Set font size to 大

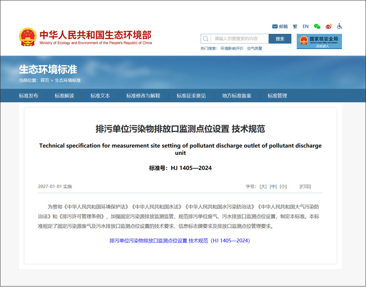click(263, 187)
